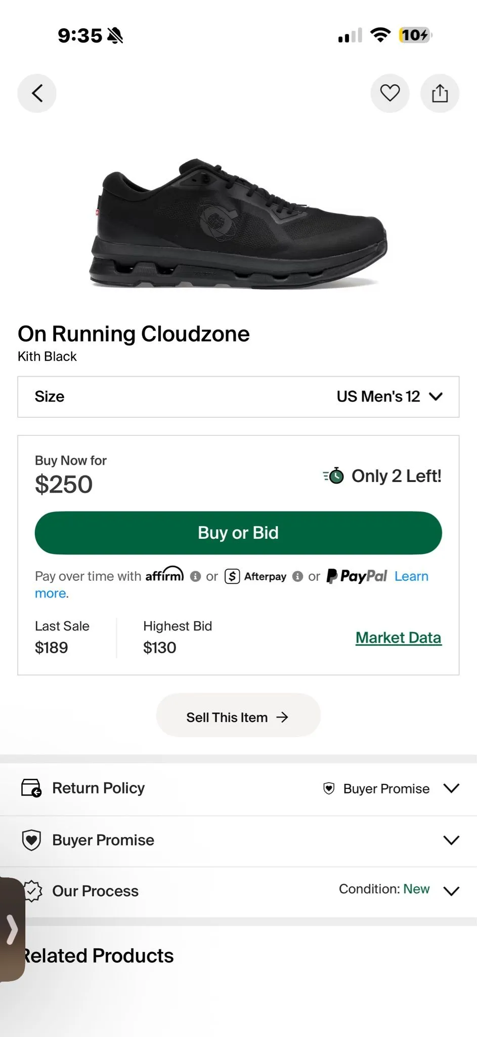Open the Market Data link
The width and height of the screenshot is (477, 1037).
[399, 637]
